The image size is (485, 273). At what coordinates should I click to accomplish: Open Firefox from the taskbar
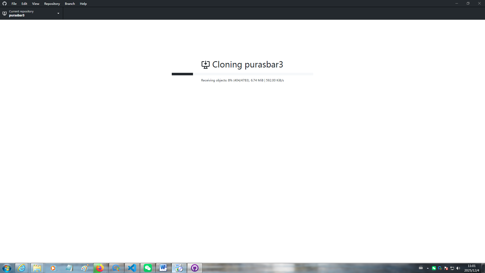tap(100, 268)
